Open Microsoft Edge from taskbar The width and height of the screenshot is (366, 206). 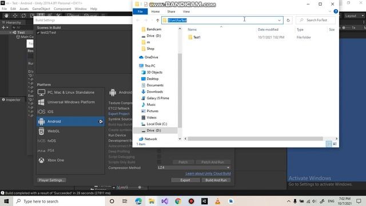click(138, 201)
